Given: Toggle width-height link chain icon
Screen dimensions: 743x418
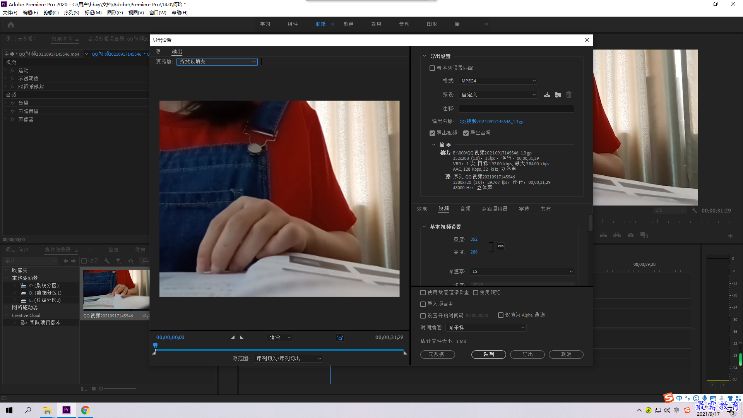Looking at the screenshot, I should point(501,246).
